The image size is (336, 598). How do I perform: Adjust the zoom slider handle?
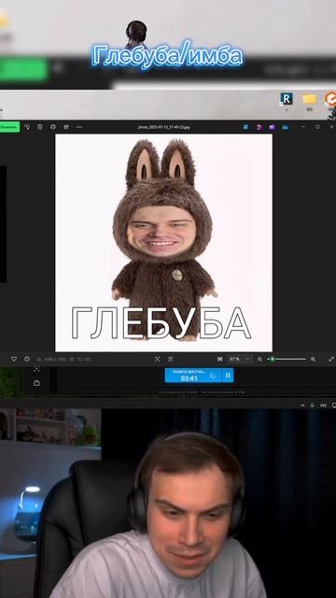(273, 359)
